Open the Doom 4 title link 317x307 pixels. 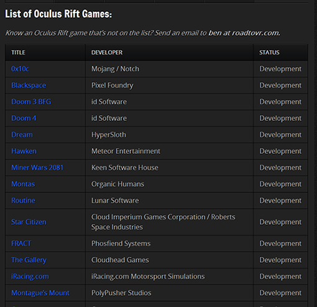[x=24, y=118]
